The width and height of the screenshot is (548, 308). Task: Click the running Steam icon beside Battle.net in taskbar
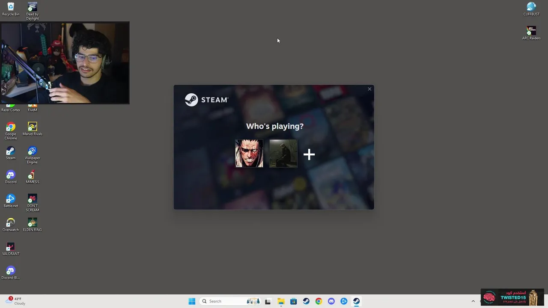pyautogui.click(x=356, y=301)
